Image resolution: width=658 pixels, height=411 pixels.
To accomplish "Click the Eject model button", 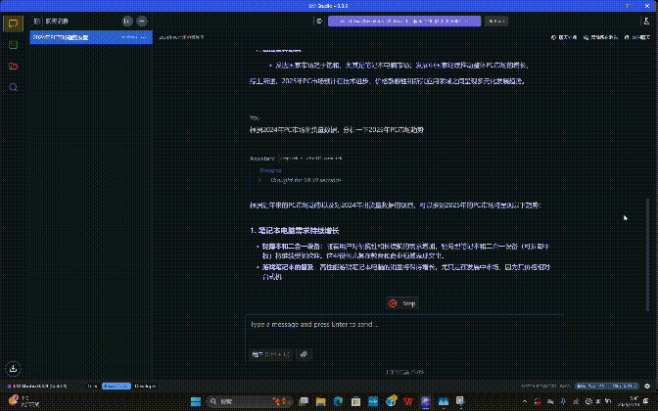I will 496,21.
